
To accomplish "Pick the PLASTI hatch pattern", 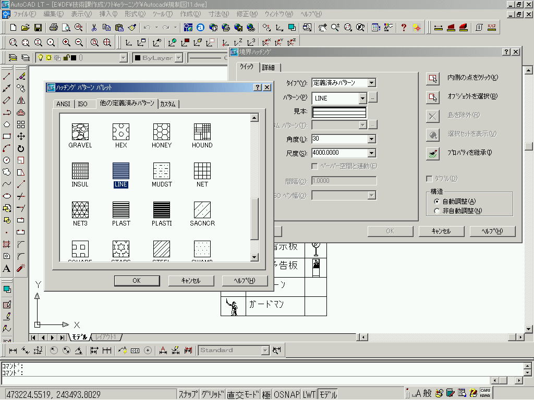I will (162, 210).
